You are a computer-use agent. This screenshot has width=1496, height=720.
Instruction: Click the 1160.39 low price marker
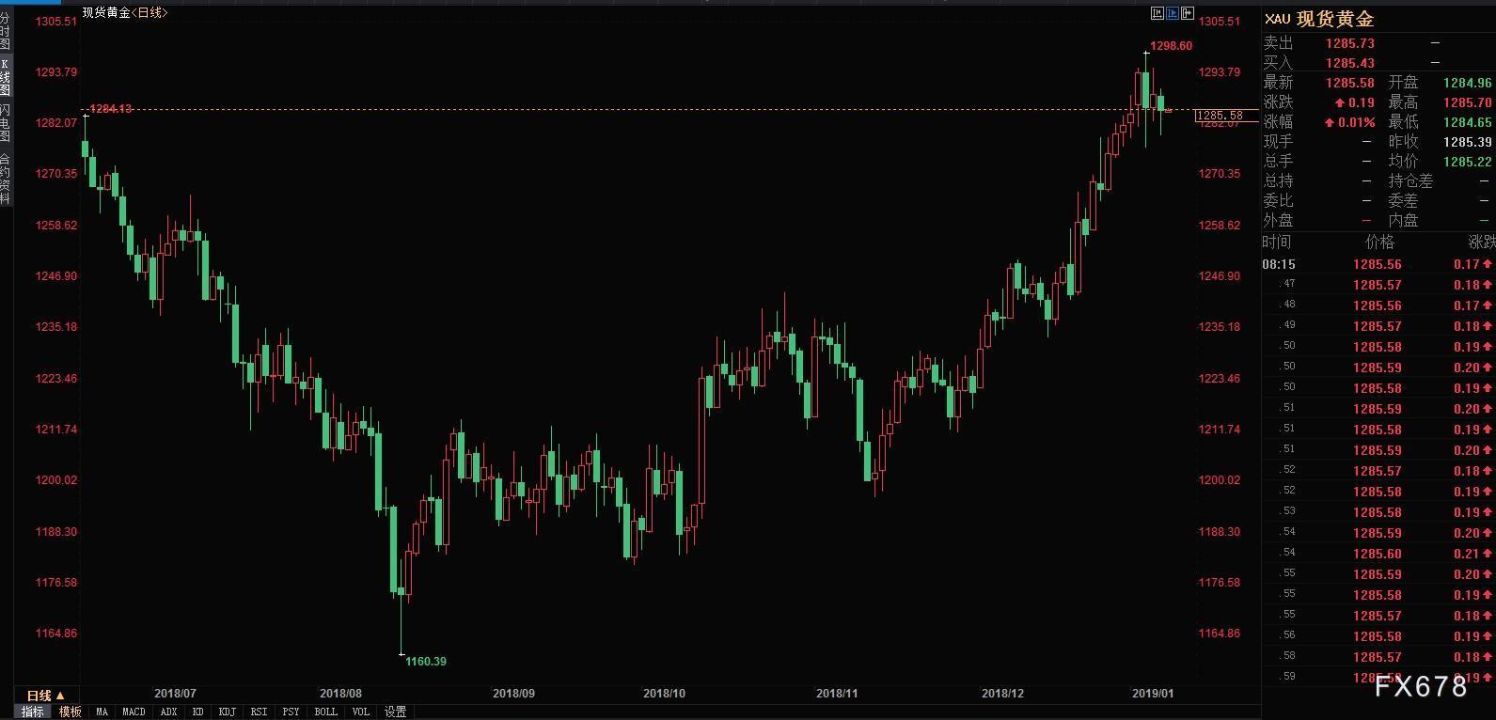pyautogui.click(x=426, y=662)
